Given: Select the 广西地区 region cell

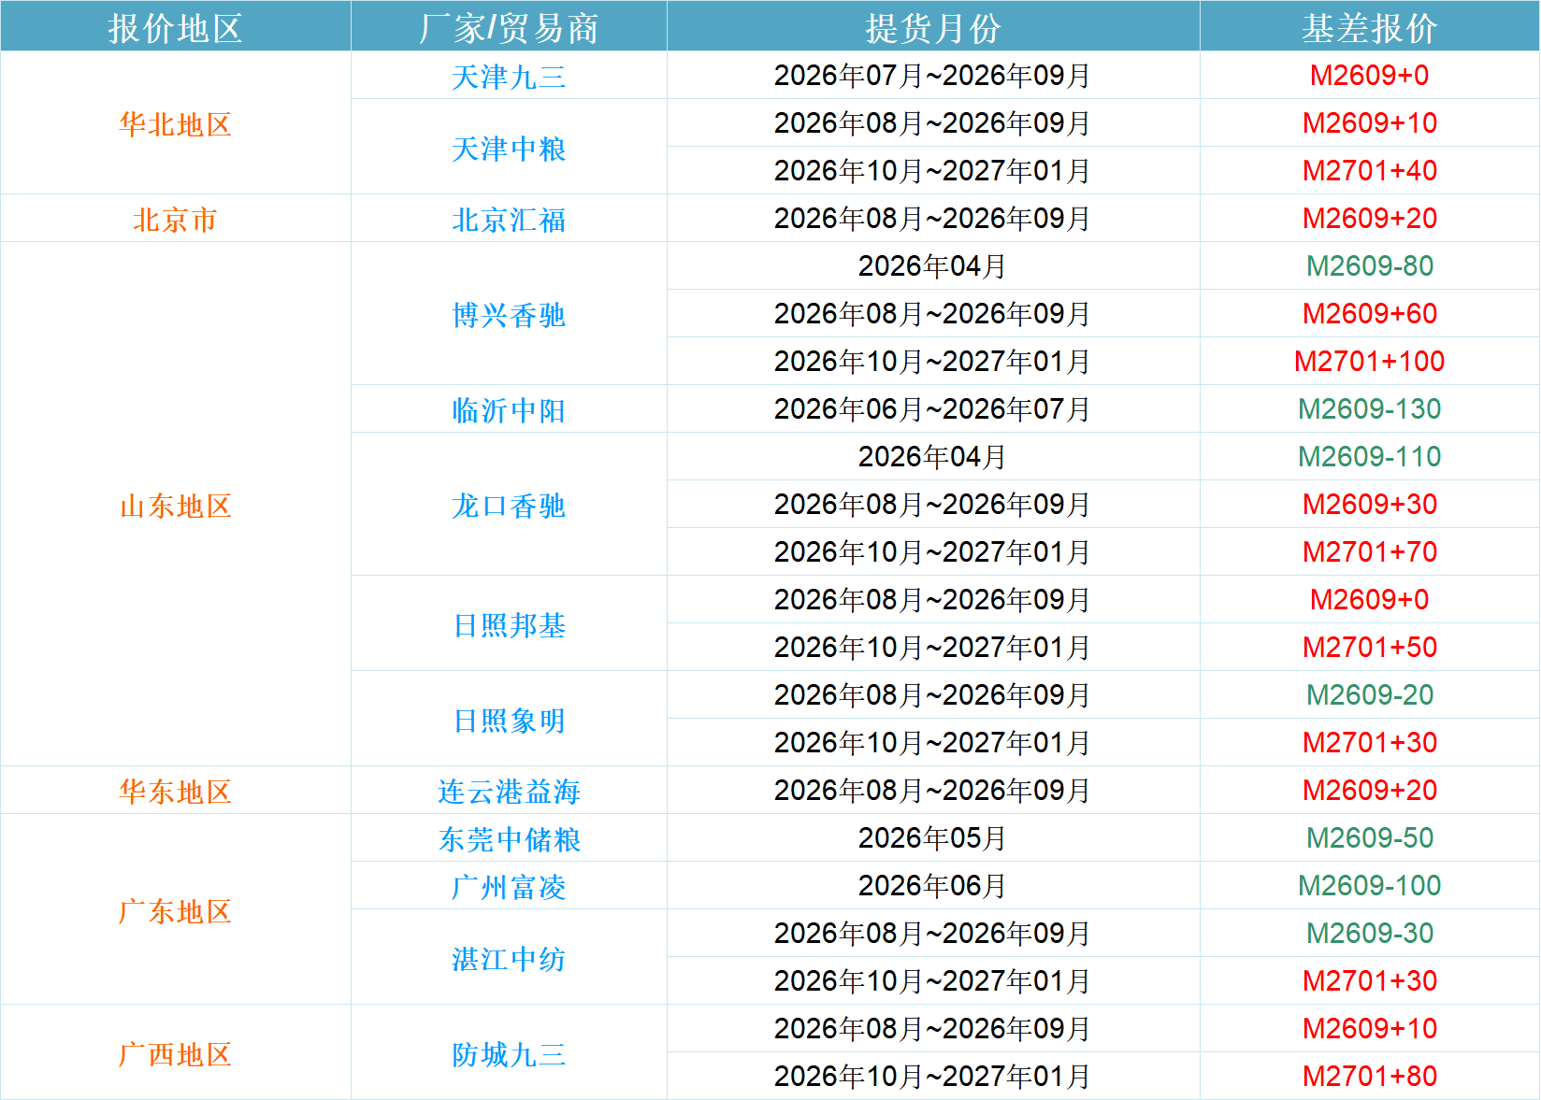Looking at the screenshot, I should [x=175, y=1054].
